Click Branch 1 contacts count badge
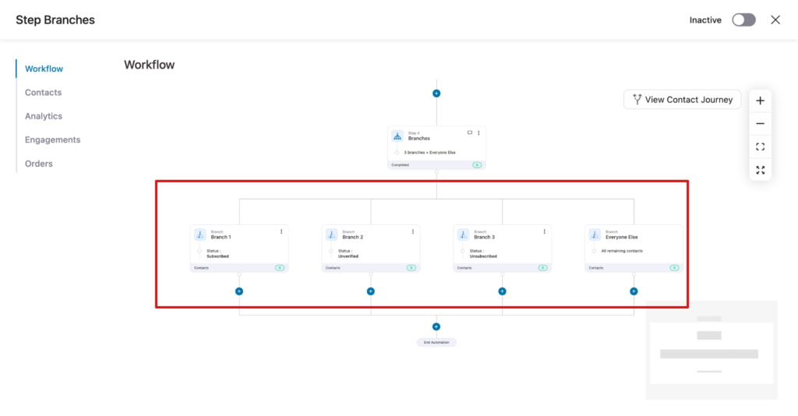The image size is (798, 416). (x=280, y=267)
